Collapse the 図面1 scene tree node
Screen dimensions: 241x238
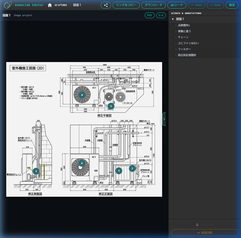click(173, 19)
